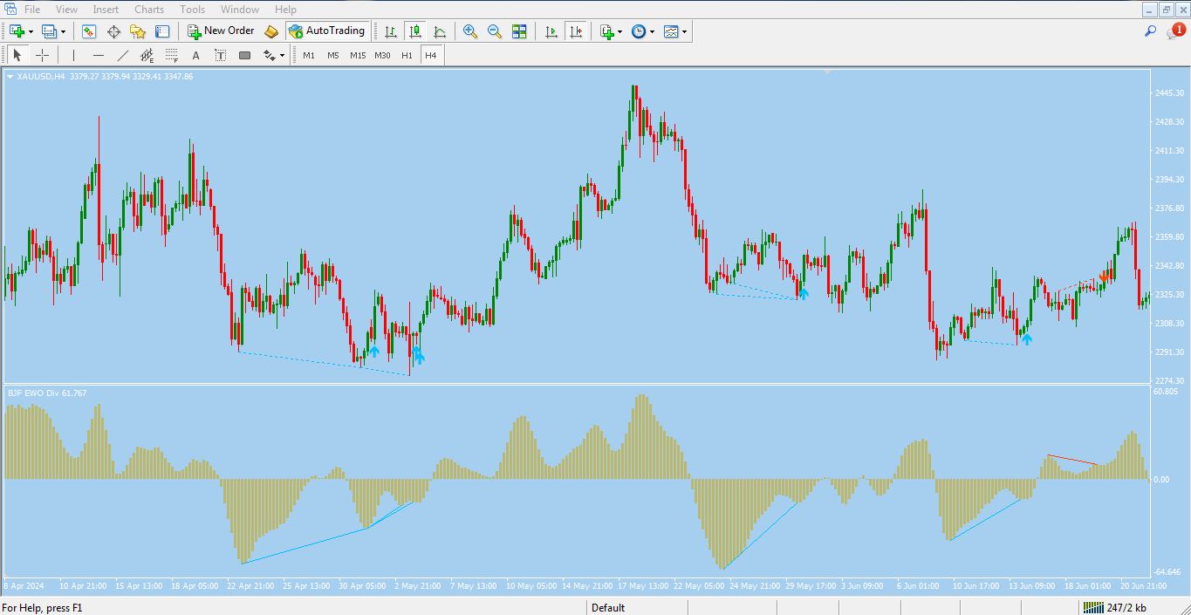Pick the Draw Fibonacci Retracement tool
Screen dimensions: 1191x615
point(171,55)
